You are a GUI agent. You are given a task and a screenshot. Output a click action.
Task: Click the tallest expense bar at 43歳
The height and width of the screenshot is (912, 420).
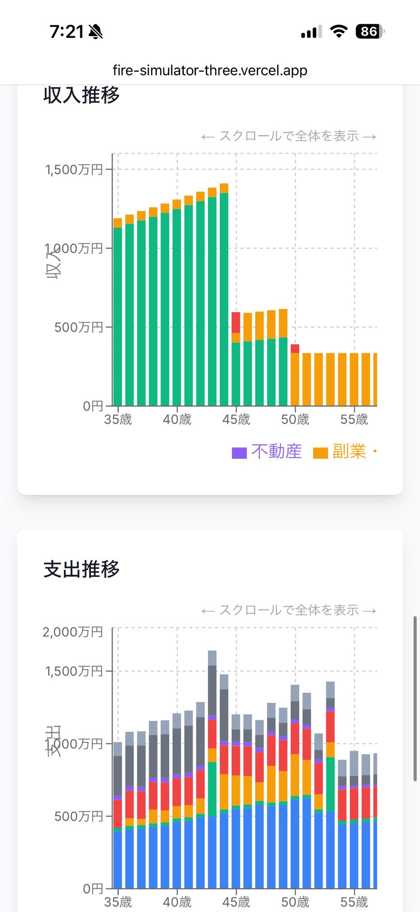pos(212,770)
